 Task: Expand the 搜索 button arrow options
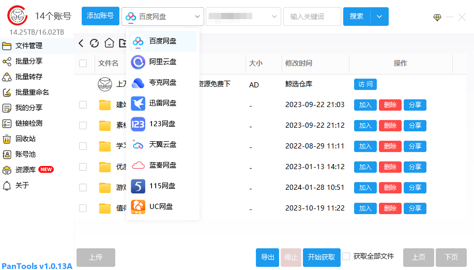(x=379, y=17)
